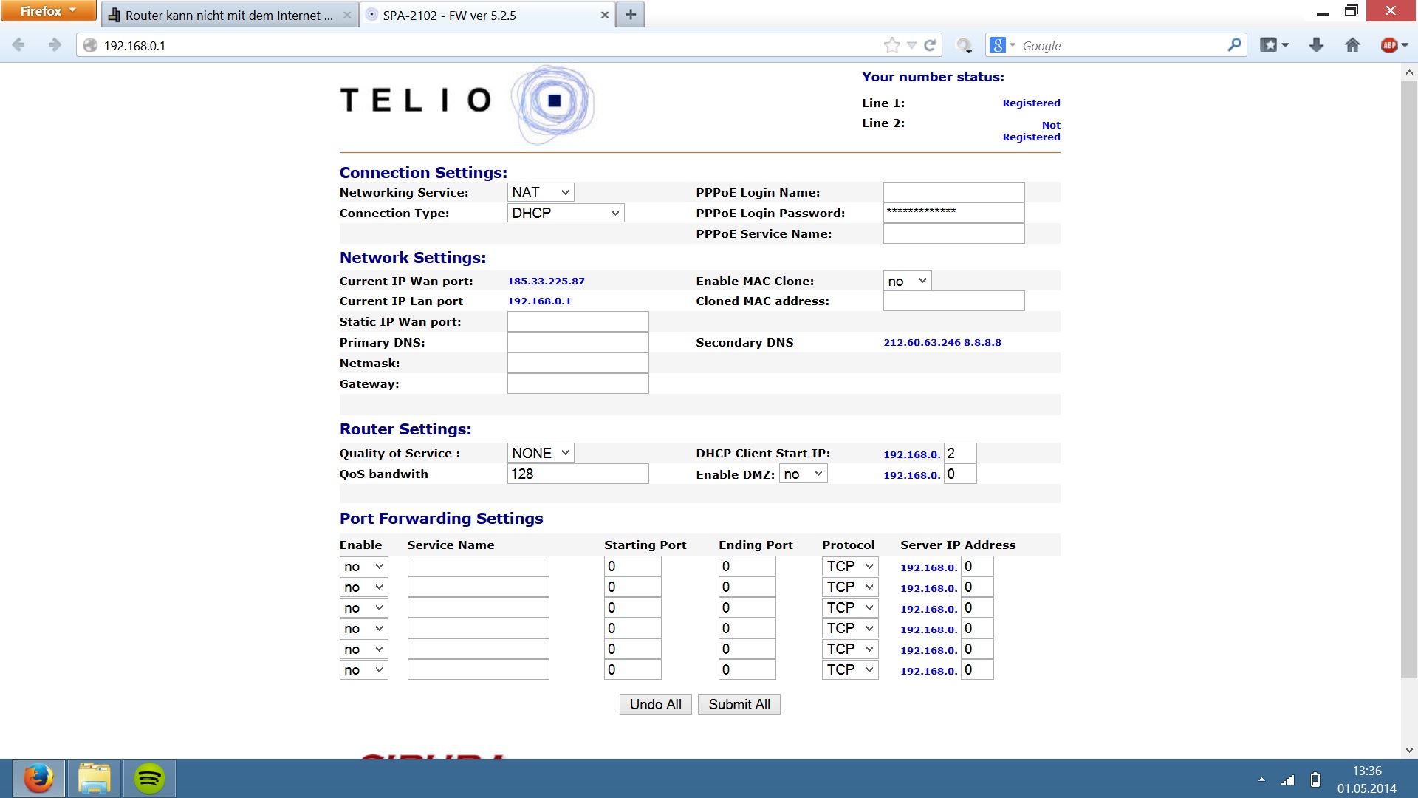1418x798 pixels.
Task: Click the PPPoE Login Name field
Action: coord(954,192)
